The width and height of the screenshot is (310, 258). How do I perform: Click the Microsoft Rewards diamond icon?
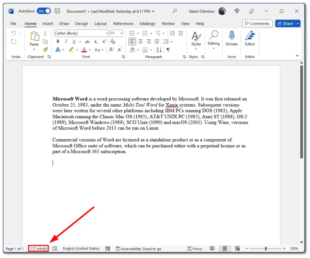pyautogui.click(x=237, y=11)
